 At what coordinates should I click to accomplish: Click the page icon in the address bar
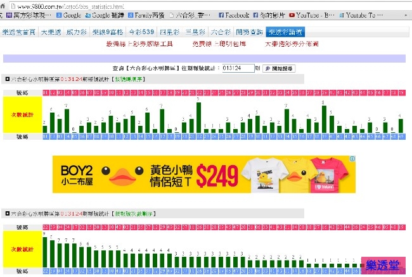pyautogui.click(x=4, y=4)
